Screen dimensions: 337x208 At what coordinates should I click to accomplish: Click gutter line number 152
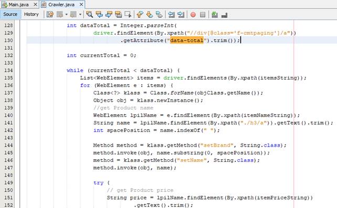(x=8, y=205)
